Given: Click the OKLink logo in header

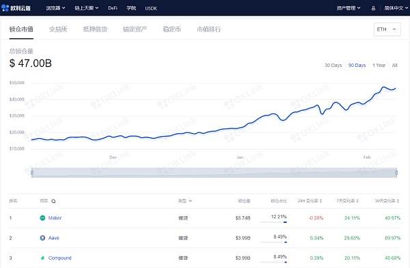Looking at the screenshot, I should (x=16, y=8).
